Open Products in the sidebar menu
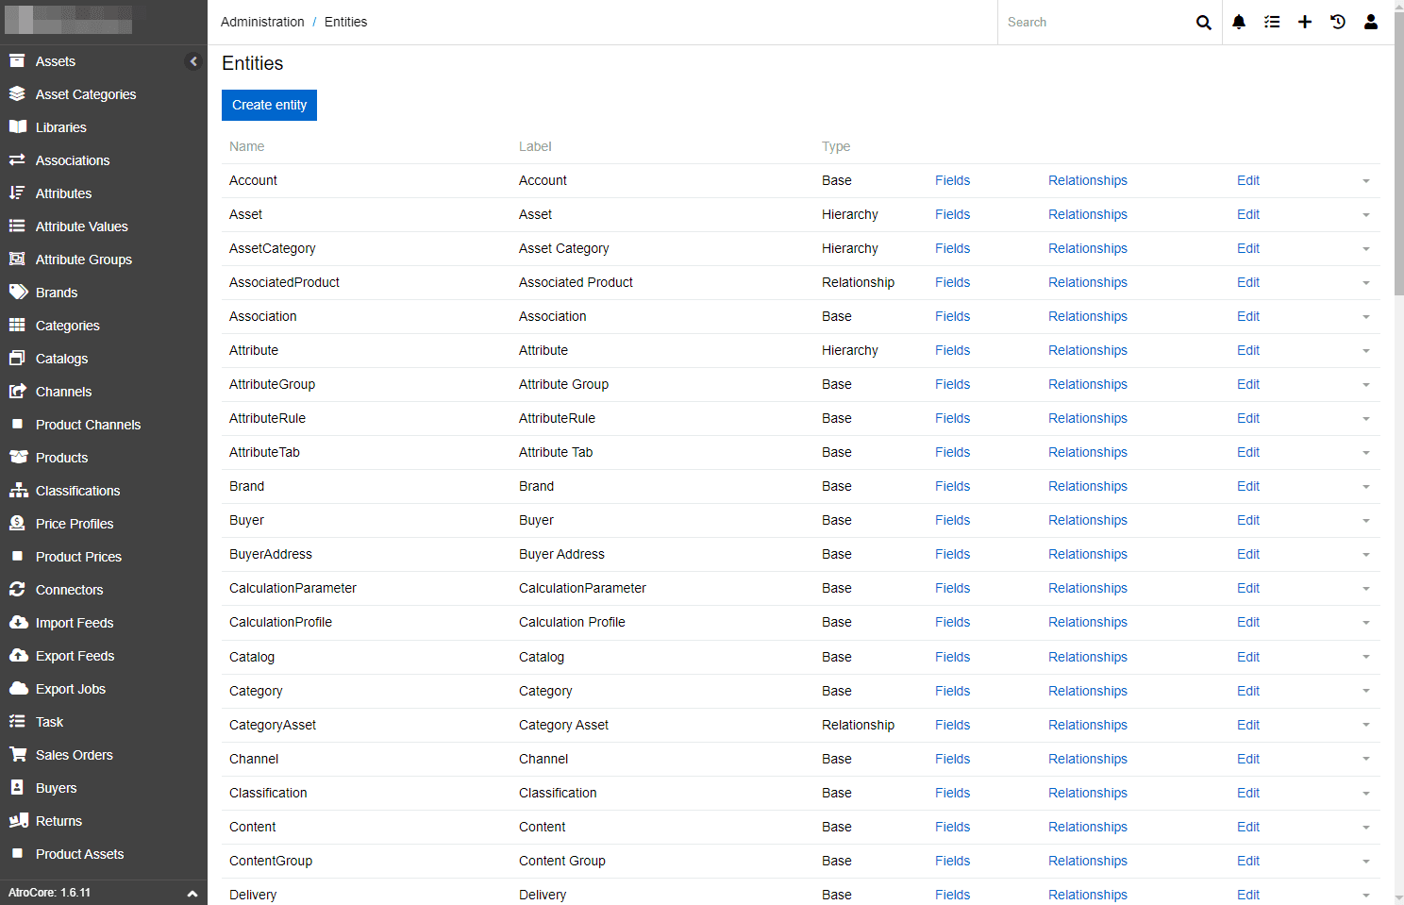The width and height of the screenshot is (1404, 905). (61, 458)
